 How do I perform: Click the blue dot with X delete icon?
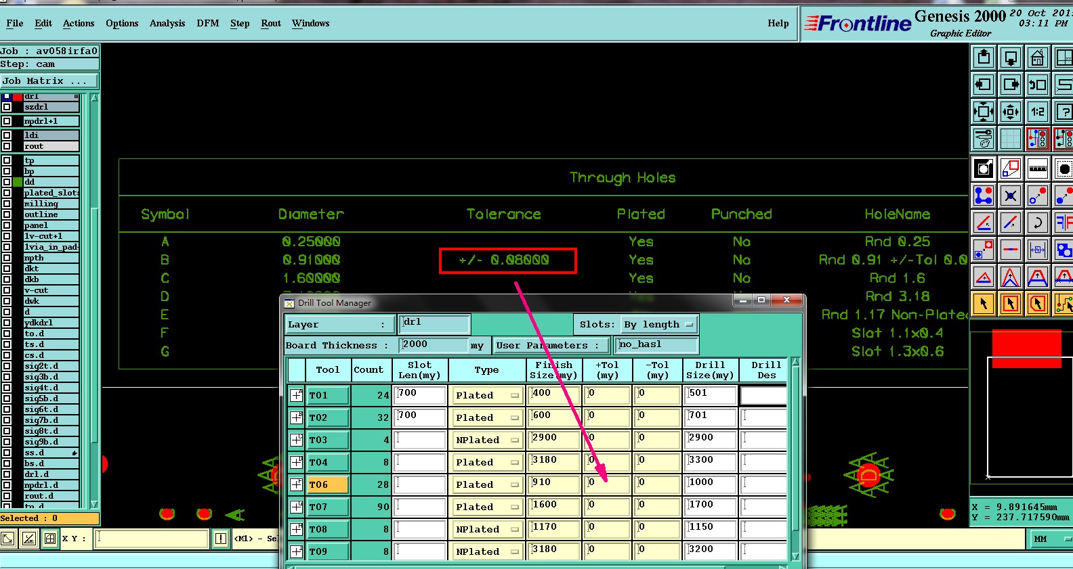click(1011, 196)
